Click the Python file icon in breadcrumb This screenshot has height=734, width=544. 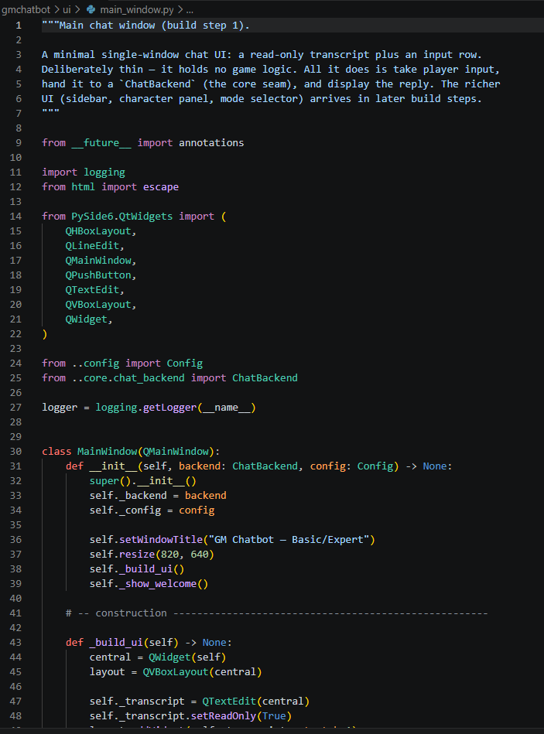point(91,9)
